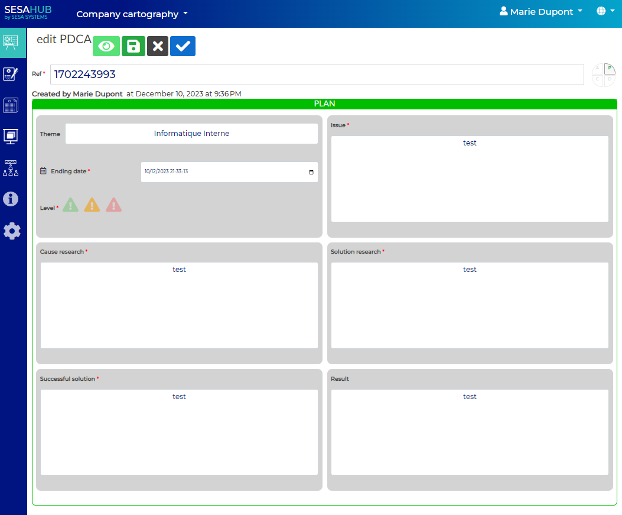The width and height of the screenshot is (622, 515).
Task: Open the presentation board icon in sidebar
Action: click(11, 42)
